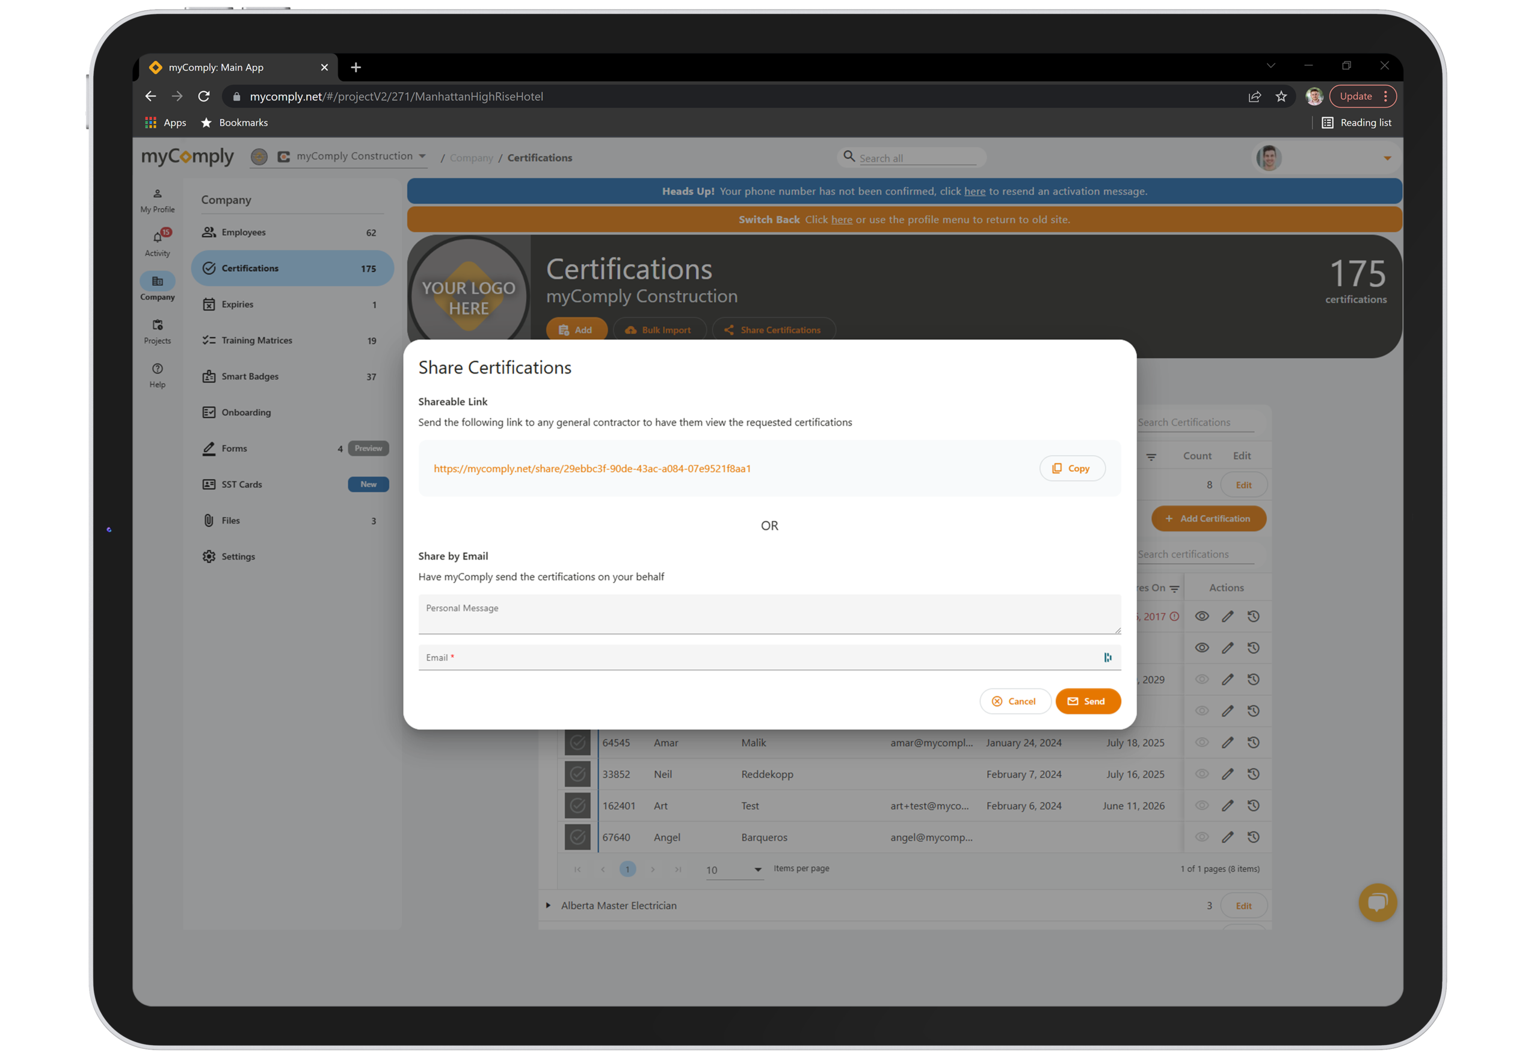Open Chrome profile avatar

tap(1314, 96)
